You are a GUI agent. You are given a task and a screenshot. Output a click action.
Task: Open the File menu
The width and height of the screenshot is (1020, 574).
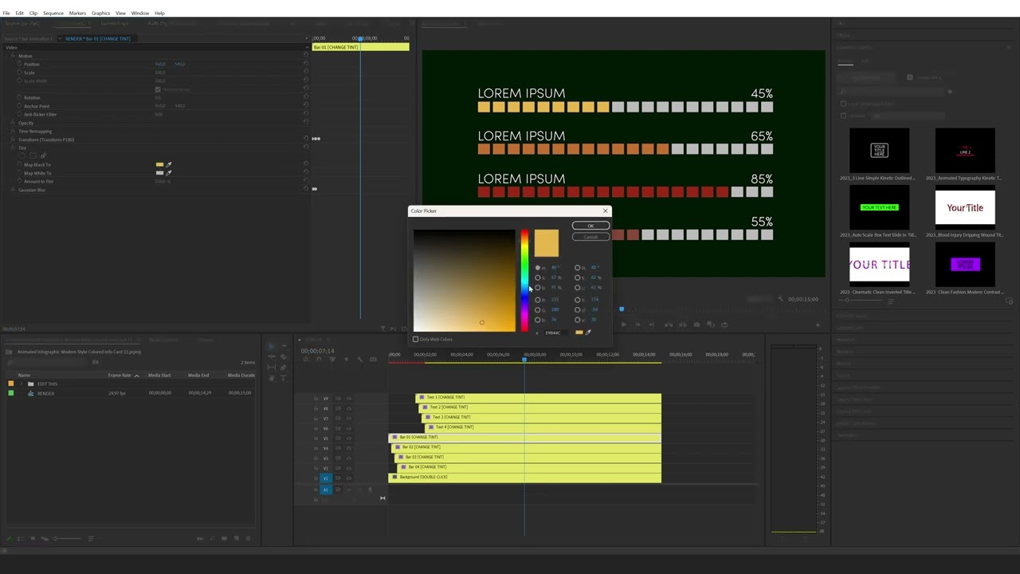point(6,13)
